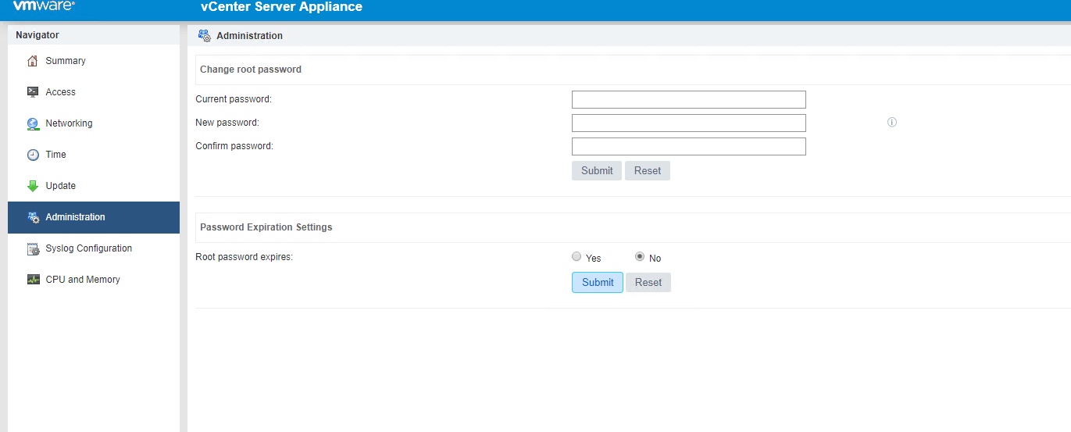Viewport: 1071px width, 432px height.
Task: Click the Syslog Configuration icon
Action: (33, 248)
